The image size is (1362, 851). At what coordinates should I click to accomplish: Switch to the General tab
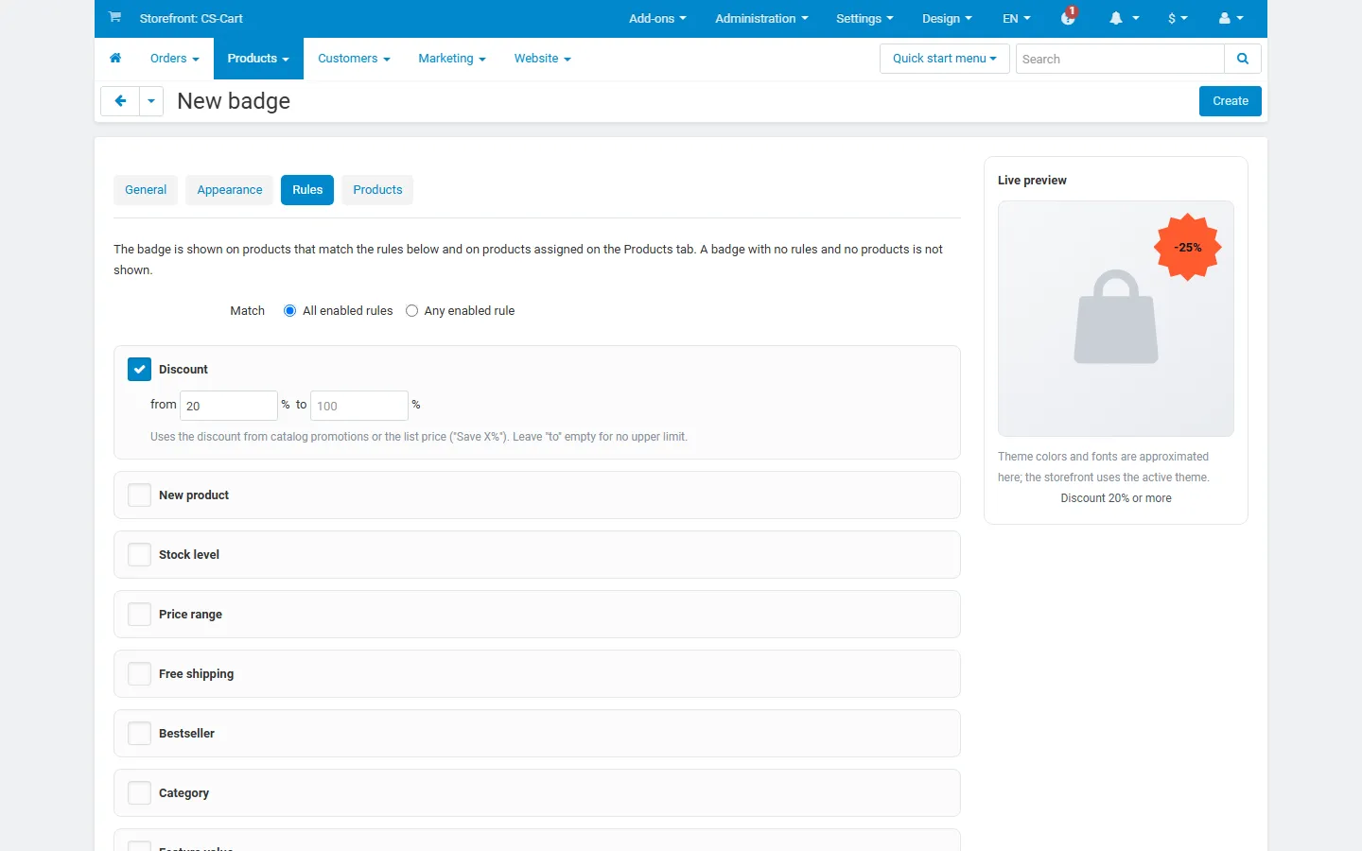click(146, 190)
